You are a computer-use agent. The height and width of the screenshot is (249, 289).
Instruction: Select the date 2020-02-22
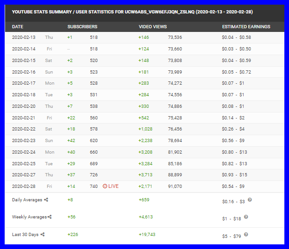[x=24, y=129]
